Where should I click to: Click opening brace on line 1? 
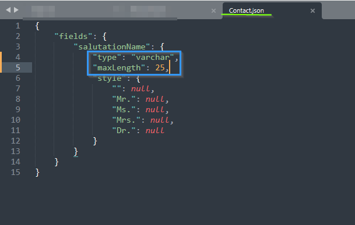[37, 26]
